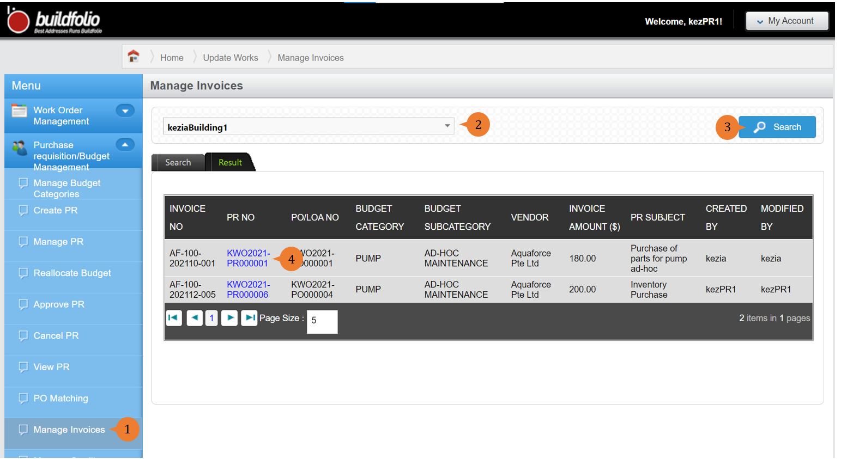Open the keziaBuilding1 building dropdown
Screen dimensions: 841x459
[308, 126]
